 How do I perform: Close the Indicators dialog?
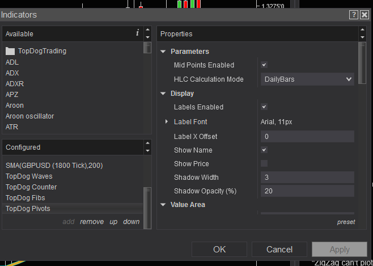364,15
